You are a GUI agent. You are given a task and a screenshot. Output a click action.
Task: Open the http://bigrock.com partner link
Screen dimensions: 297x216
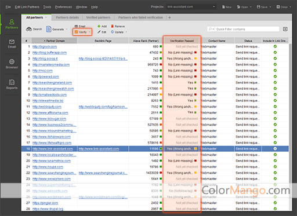tap(45, 47)
